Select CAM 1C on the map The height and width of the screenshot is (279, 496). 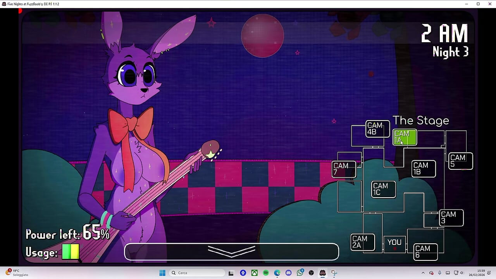[x=382, y=189]
